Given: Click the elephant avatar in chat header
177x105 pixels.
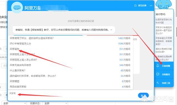Looking at the screenshot, I should click(x=17, y=7).
